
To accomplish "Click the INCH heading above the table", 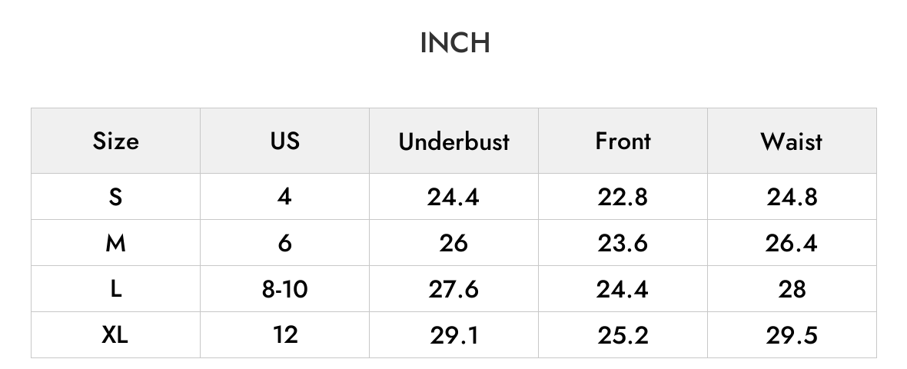I will [x=455, y=43].
